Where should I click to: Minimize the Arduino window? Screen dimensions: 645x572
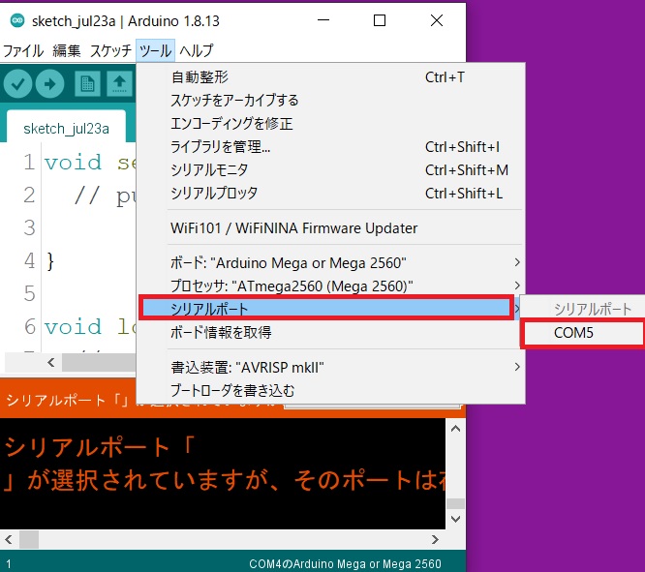tap(323, 20)
